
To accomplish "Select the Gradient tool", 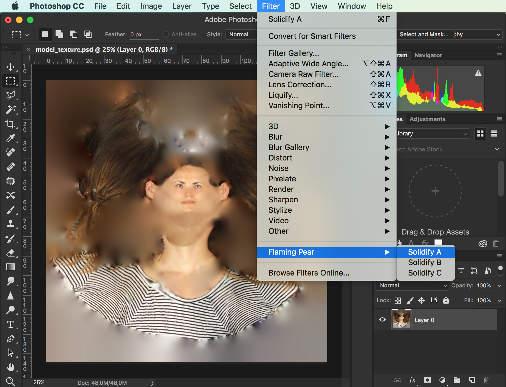I will click(x=10, y=267).
